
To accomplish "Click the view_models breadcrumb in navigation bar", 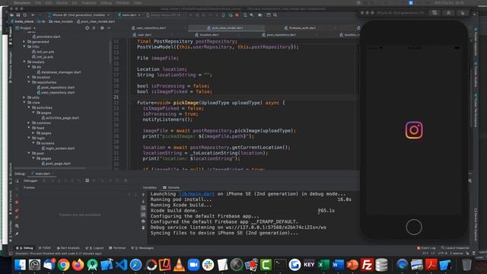I will pyautogui.click(x=61, y=21).
